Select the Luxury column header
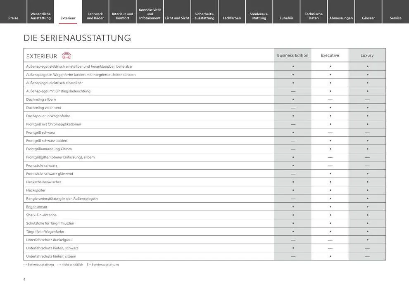 point(367,55)
